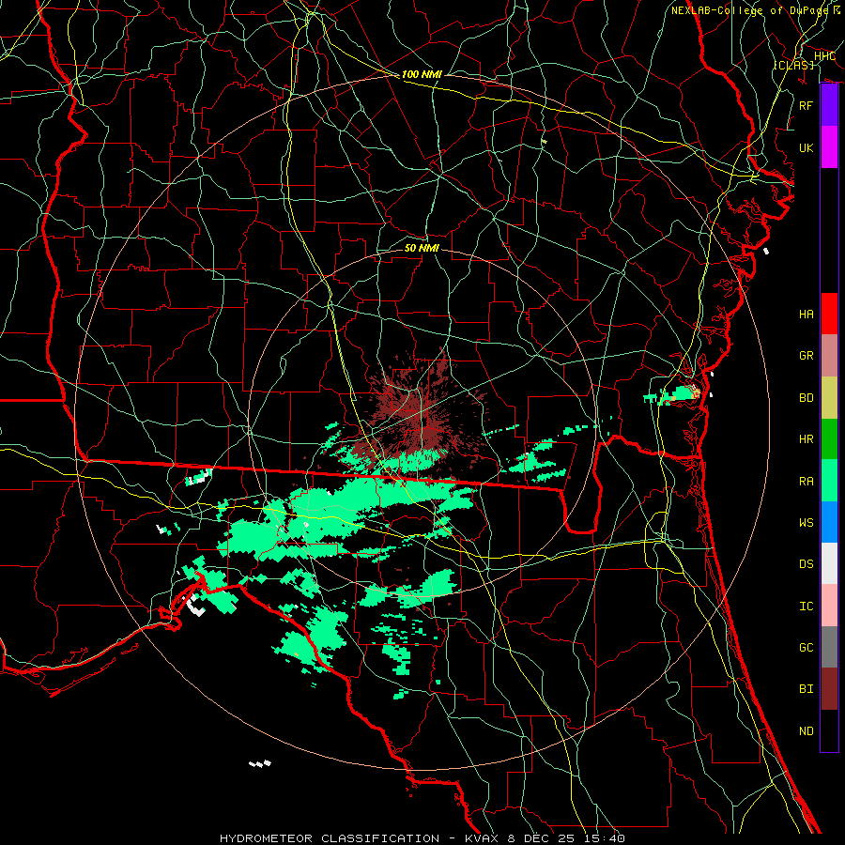
Task: Click the BD legend label
Action: pyautogui.click(x=806, y=398)
